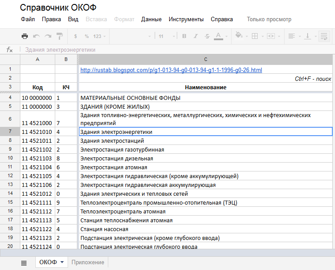Open the ОКОФ sheet tab dropdown arrow
The image size is (335, 270).
(62, 262)
